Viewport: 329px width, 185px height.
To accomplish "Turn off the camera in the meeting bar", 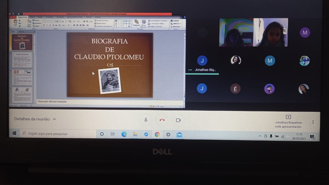I will coord(178,120).
